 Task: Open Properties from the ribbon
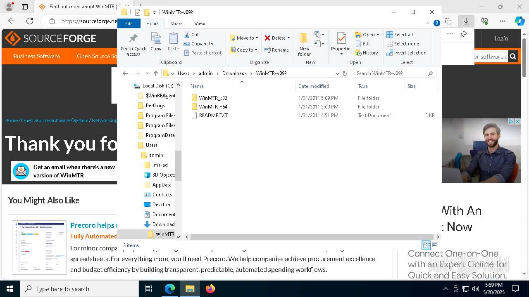[341, 44]
